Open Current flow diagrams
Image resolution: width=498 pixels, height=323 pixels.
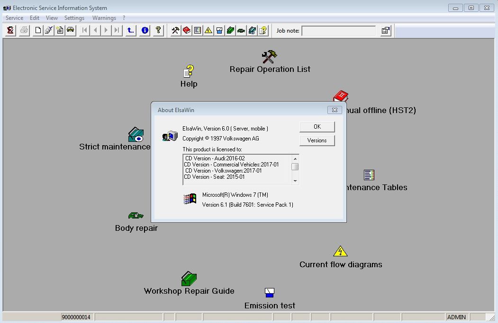[340, 251]
